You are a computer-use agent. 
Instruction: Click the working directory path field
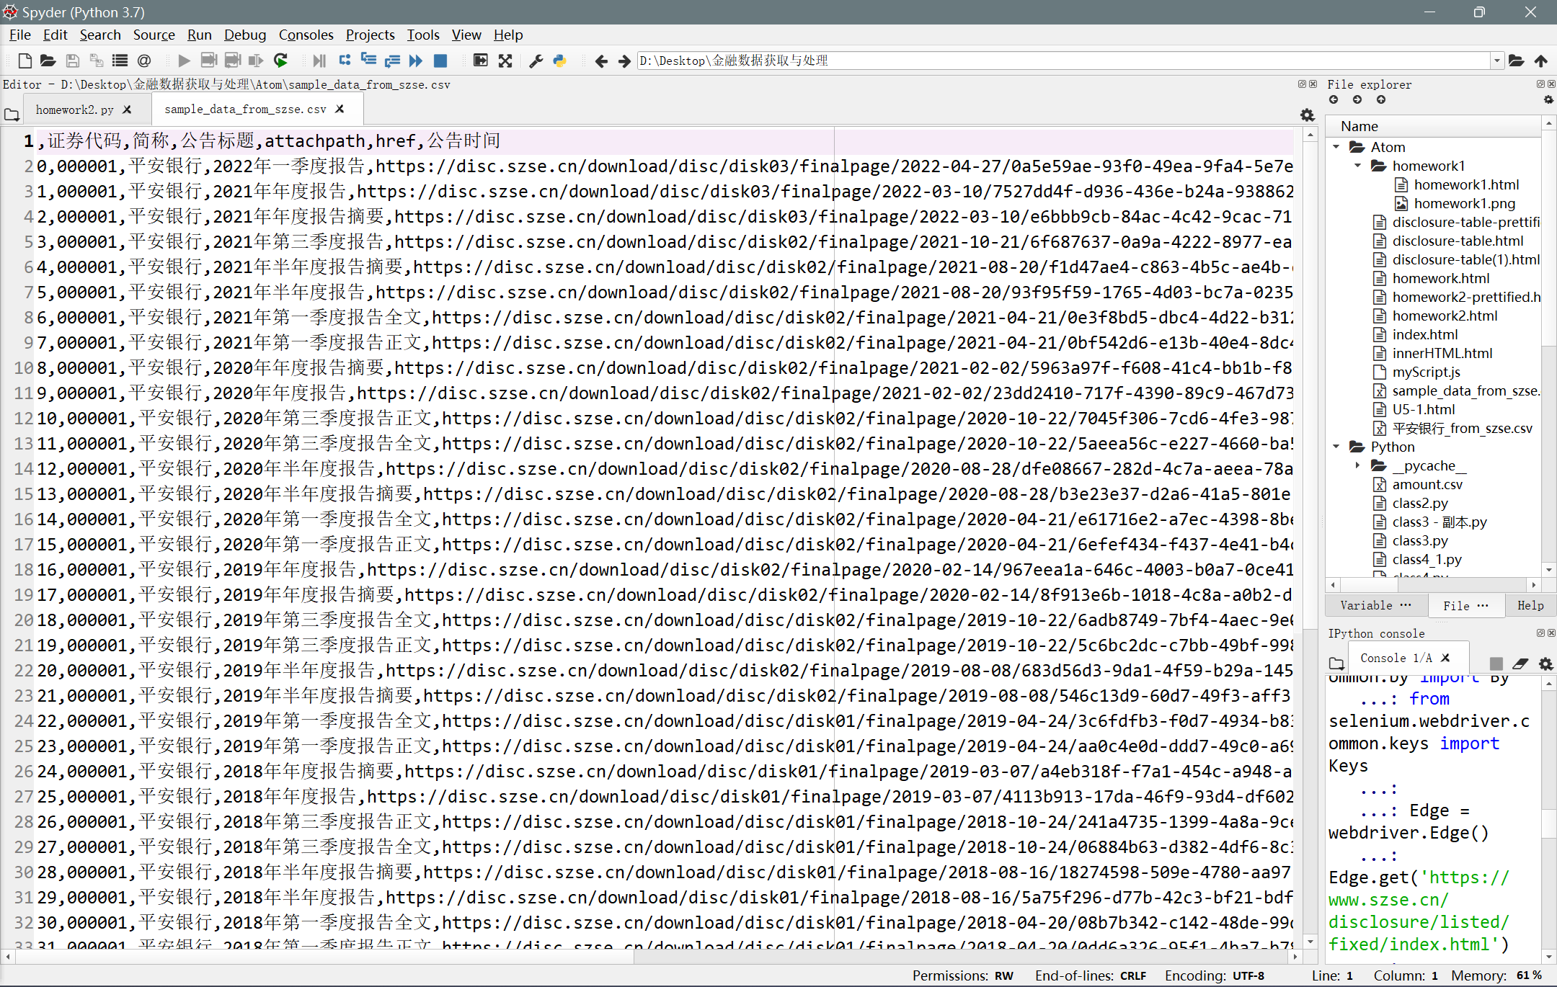[x=1064, y=61]
